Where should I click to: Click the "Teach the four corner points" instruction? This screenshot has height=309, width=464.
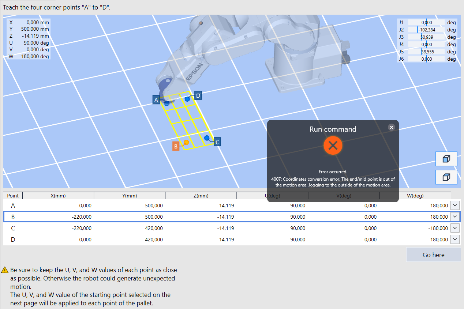coord(57,7)
